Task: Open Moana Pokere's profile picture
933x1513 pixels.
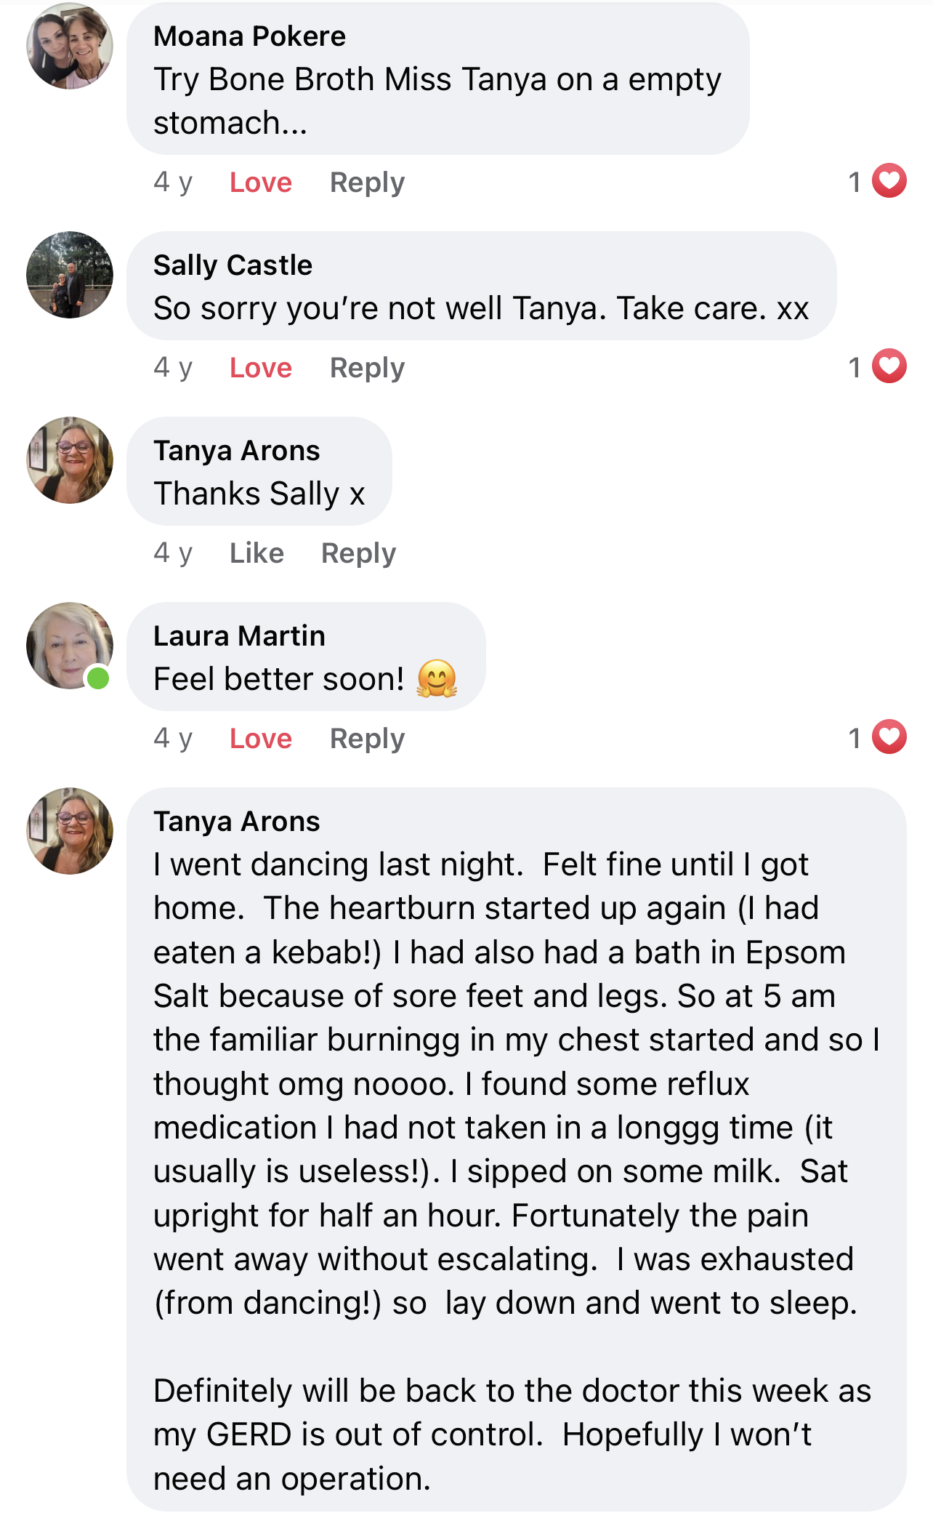Action: [x=70, y=47]
